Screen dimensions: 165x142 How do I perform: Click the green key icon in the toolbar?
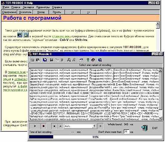tap(88, 60)
